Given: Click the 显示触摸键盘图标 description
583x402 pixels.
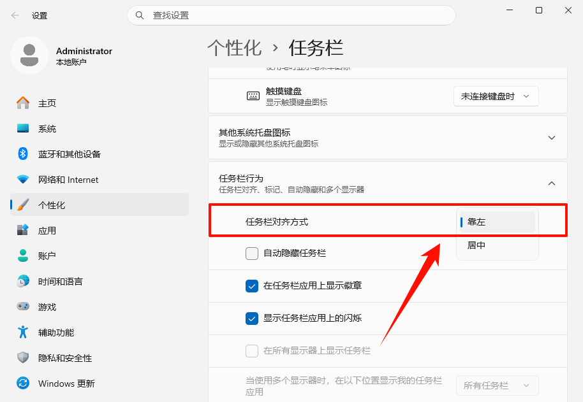Looking at the screenshot, I should click(297, 103).
